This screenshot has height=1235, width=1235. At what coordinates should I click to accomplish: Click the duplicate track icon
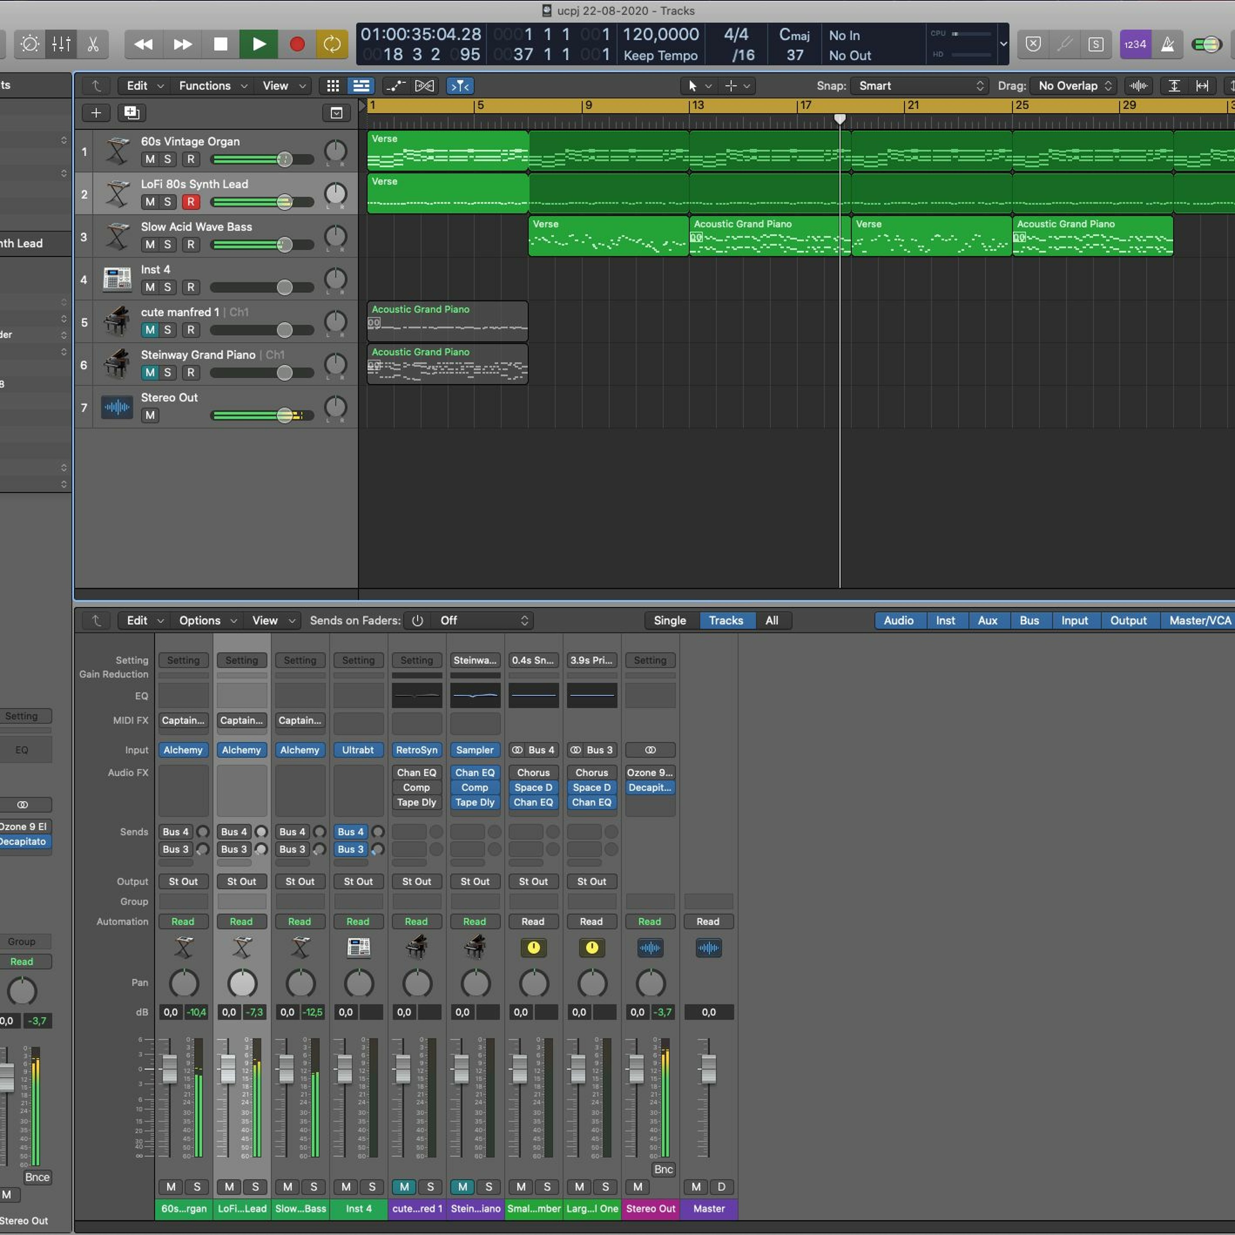[x=132, y=113]
